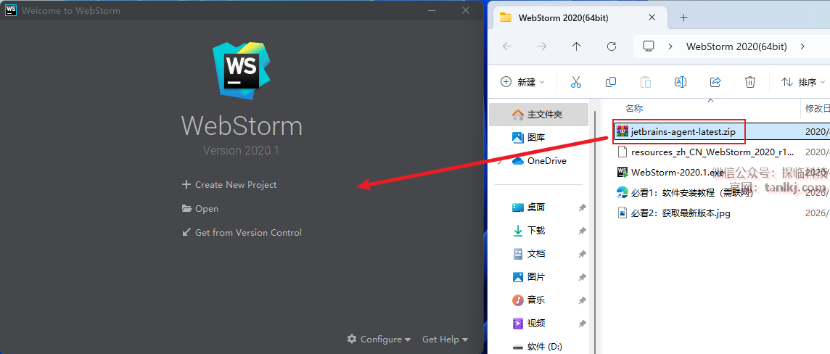Open the Get Help dropdown
Screen dimensions: 830x354
click(x=445, y=339)
